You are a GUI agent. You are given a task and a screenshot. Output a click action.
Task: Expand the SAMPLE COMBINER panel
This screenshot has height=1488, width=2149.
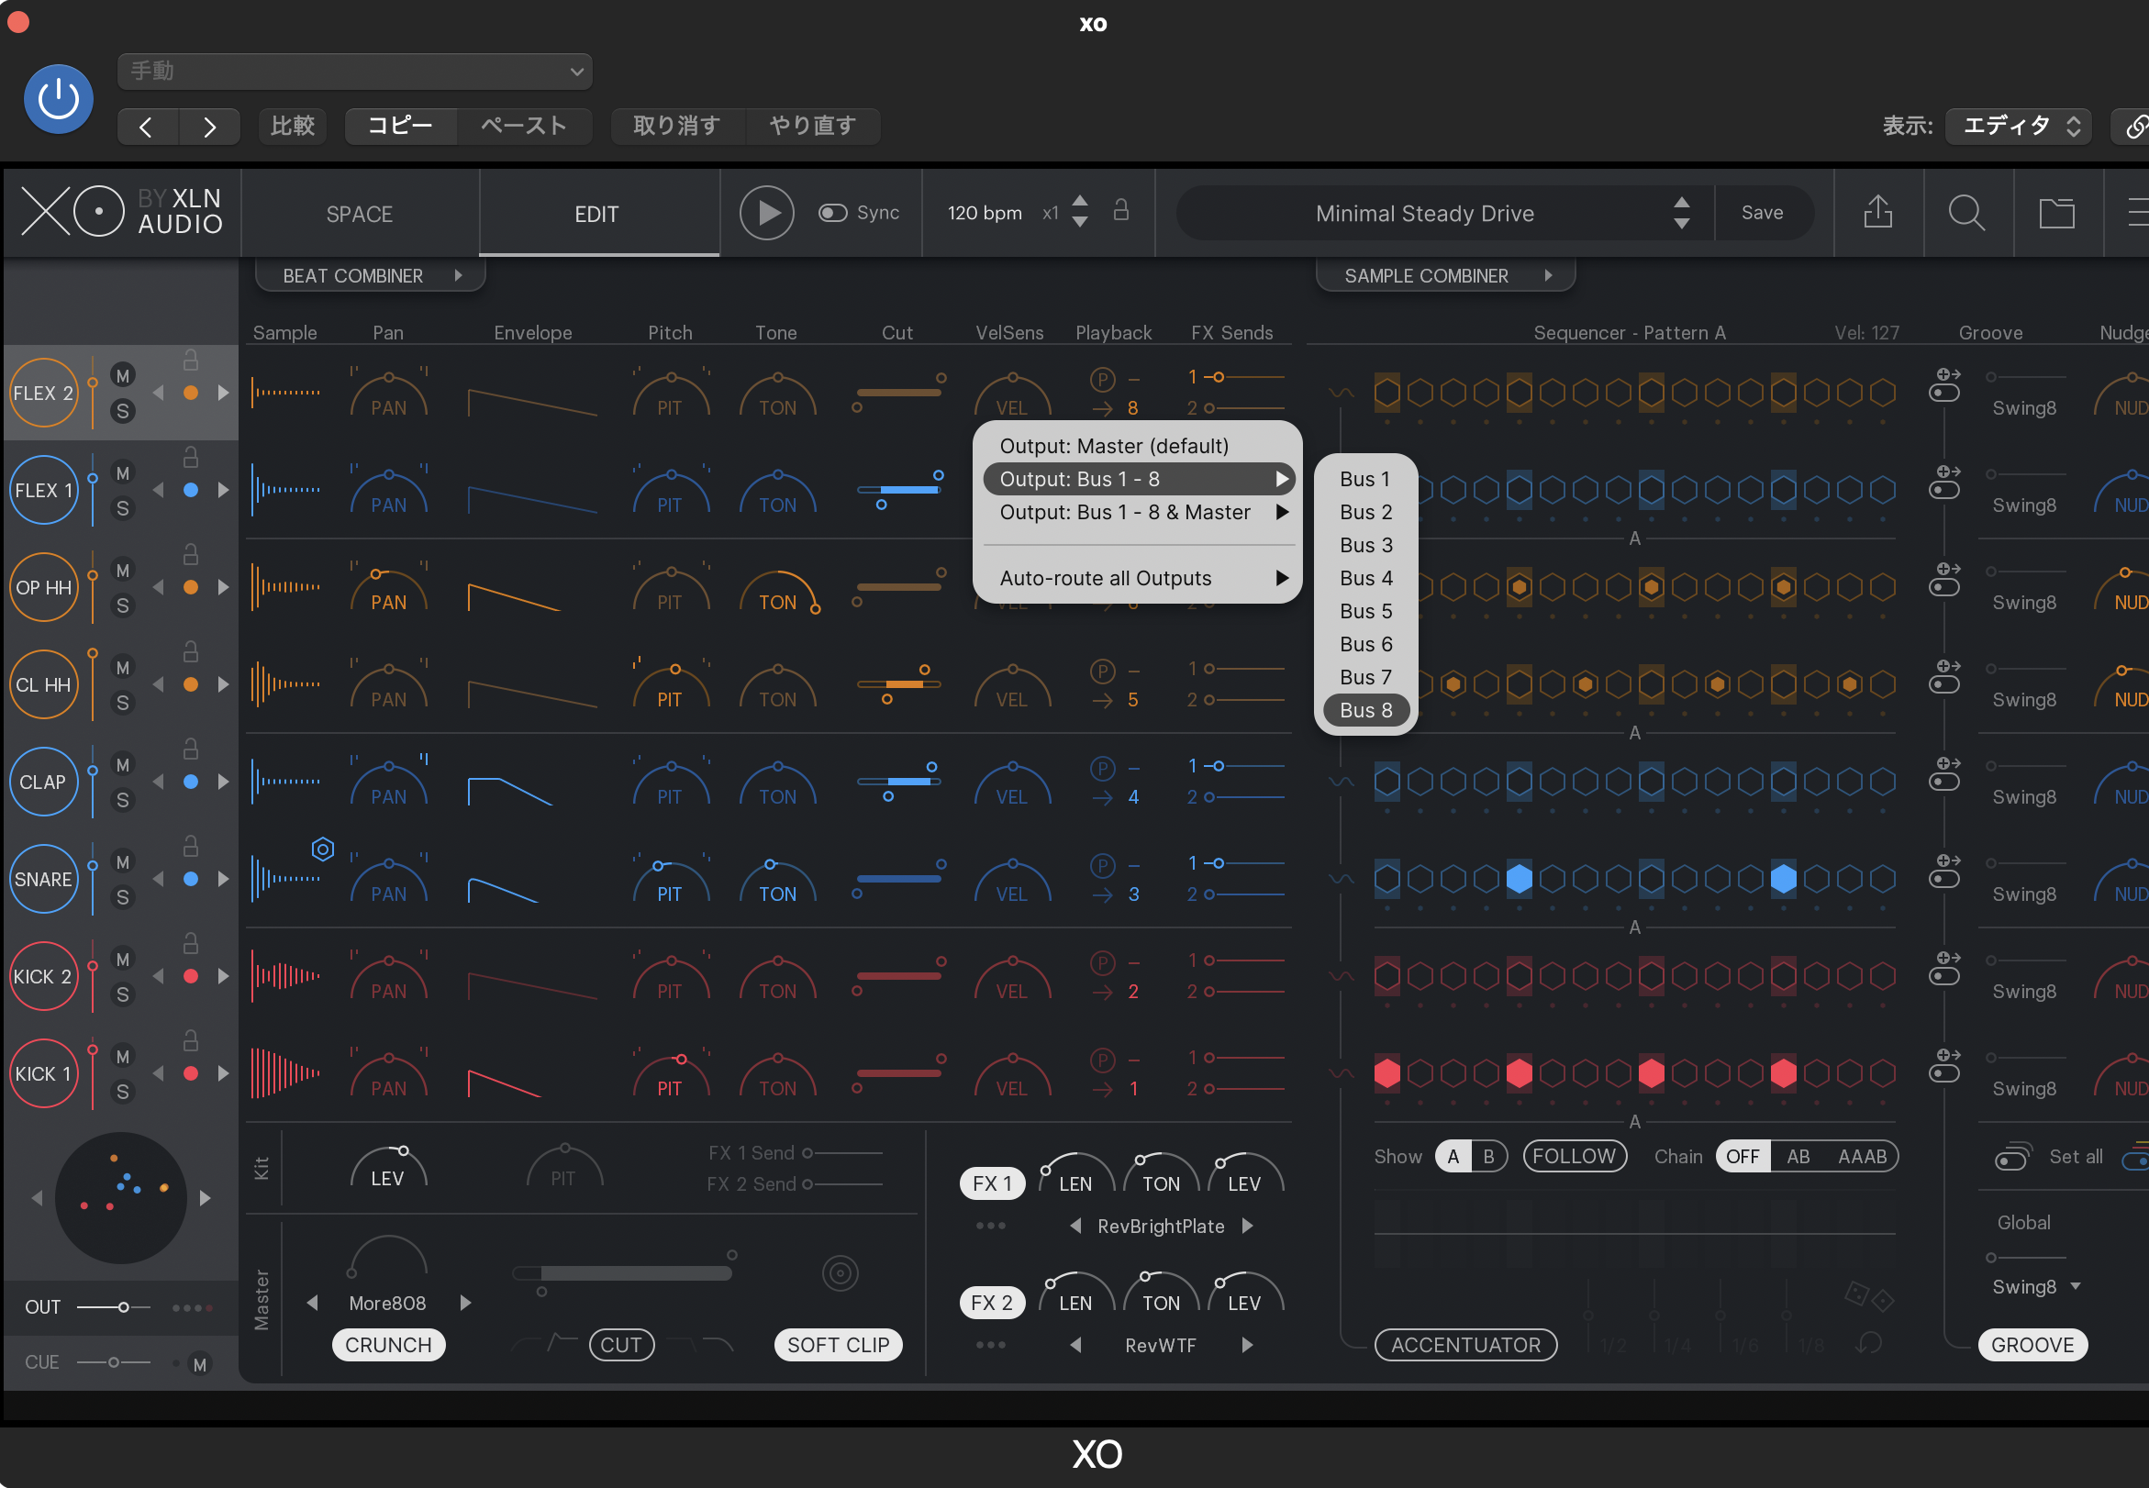tap(1445, 276)
